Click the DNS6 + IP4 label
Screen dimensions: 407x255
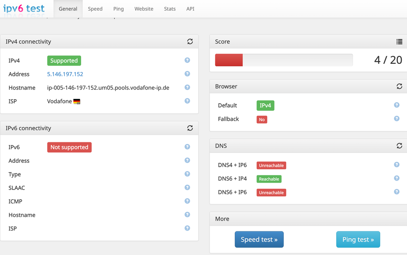[232, 179]
